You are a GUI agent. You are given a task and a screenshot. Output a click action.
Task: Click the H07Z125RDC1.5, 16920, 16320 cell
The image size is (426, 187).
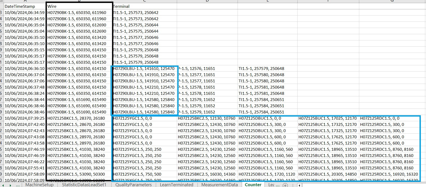389,174
